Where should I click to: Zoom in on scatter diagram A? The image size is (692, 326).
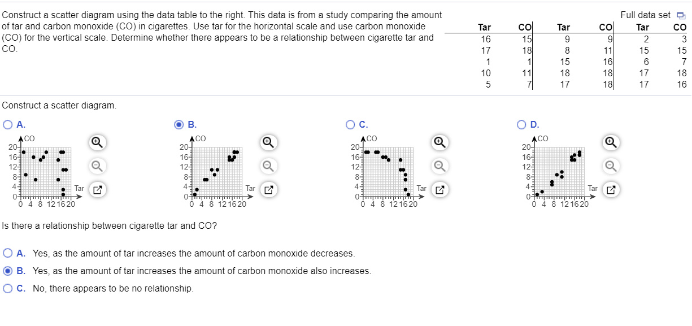pos(96,143)
